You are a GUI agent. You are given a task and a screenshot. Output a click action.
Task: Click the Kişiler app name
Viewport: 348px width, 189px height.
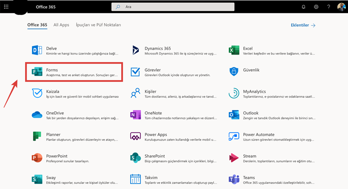point(151,91)
